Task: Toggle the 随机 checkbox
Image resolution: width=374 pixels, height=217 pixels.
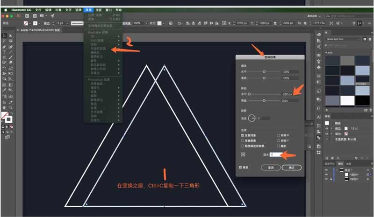Action: [x=278, y=146]
